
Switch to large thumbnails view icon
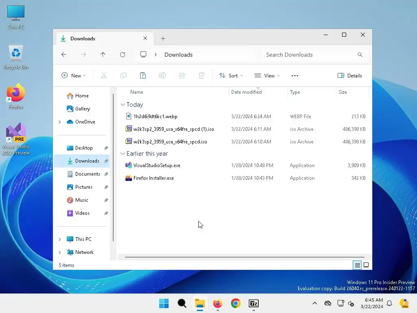[x=366, y=265]
